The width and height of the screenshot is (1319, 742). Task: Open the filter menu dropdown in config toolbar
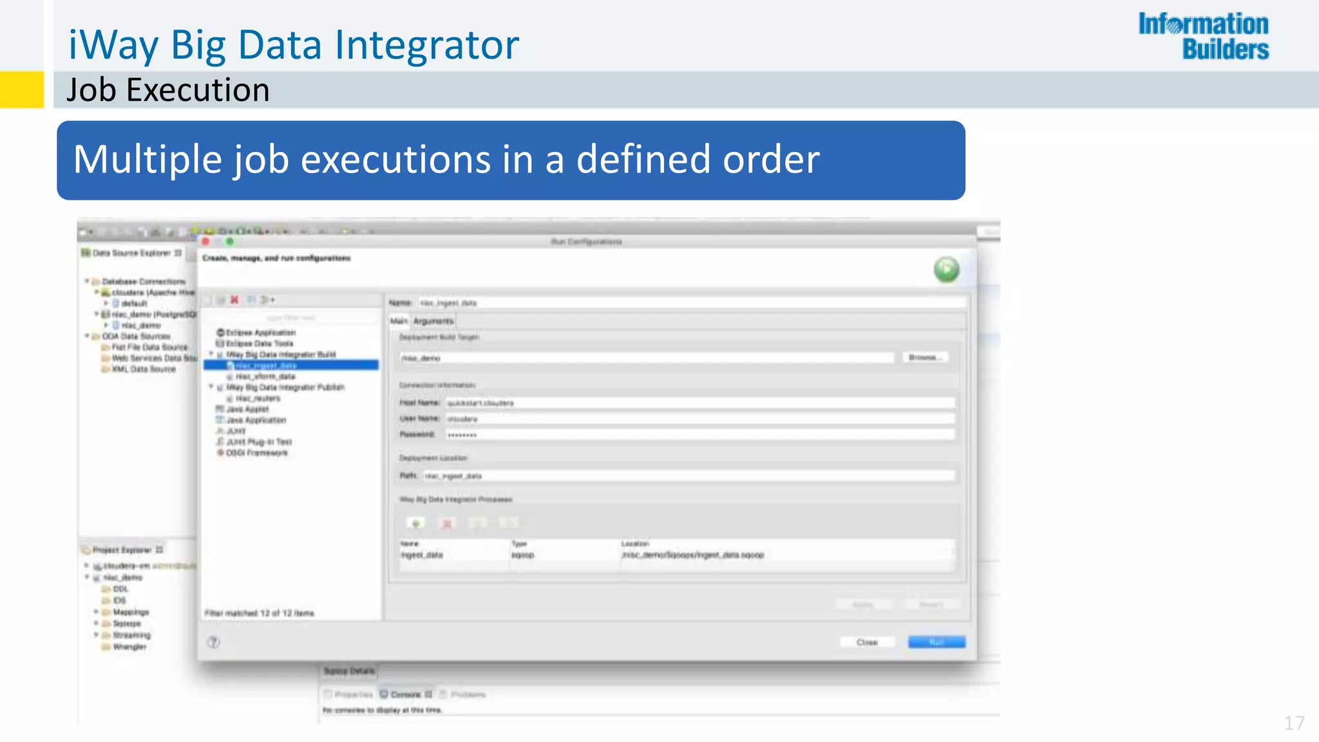tap(267, 300)
